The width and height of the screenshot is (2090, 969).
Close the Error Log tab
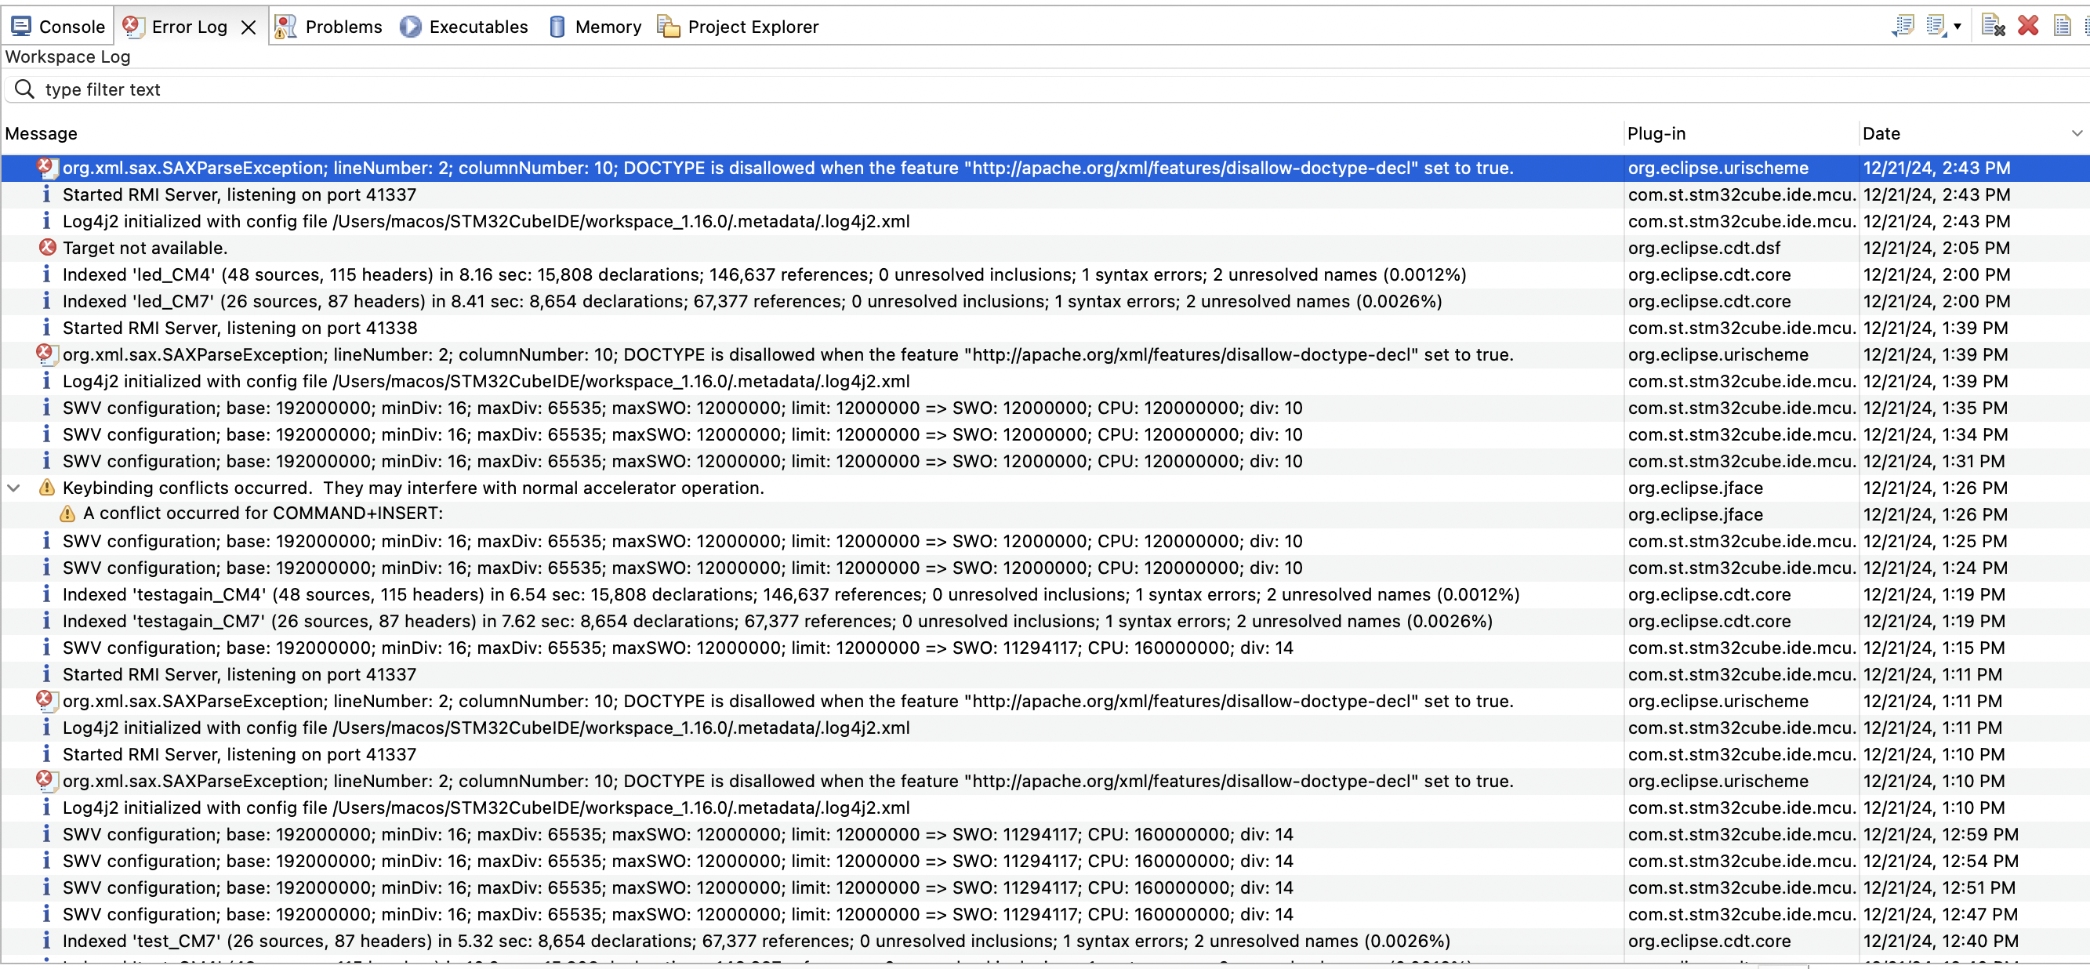click(x=249, y=27)
